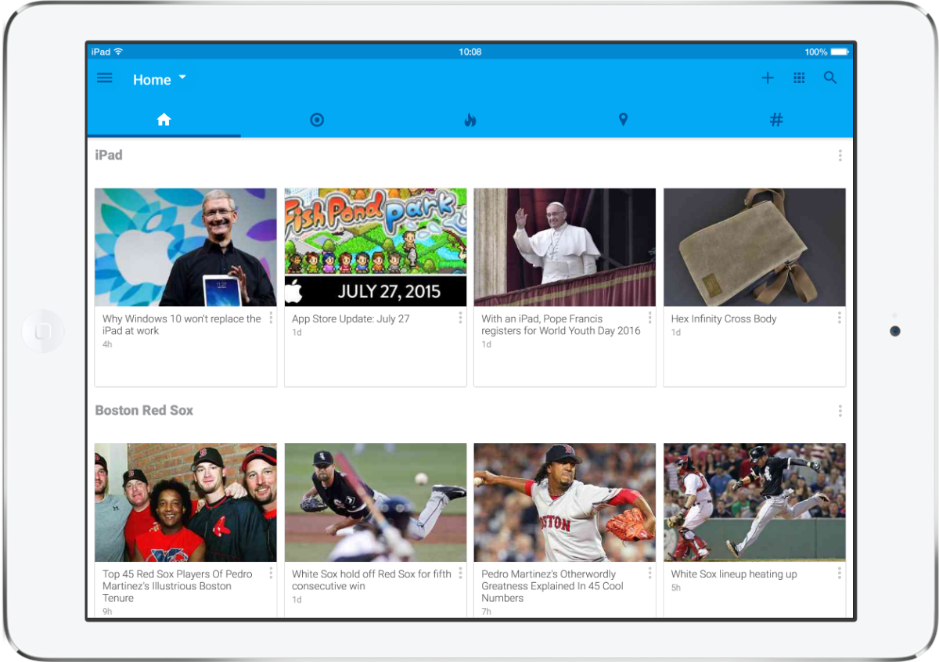Open Hex Infinity bag thumbnail
Screen dimensions: 939x662
point(754,247)
